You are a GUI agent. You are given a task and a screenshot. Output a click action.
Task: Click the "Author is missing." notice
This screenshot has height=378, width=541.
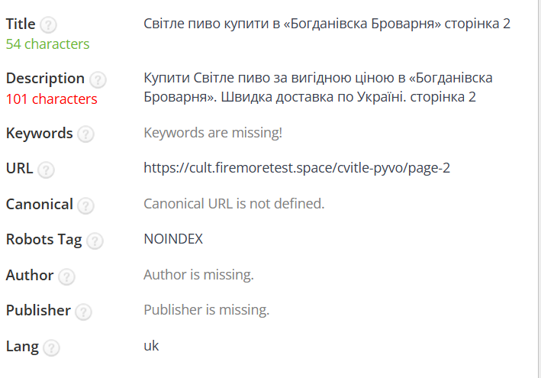(x=198, y=275)
